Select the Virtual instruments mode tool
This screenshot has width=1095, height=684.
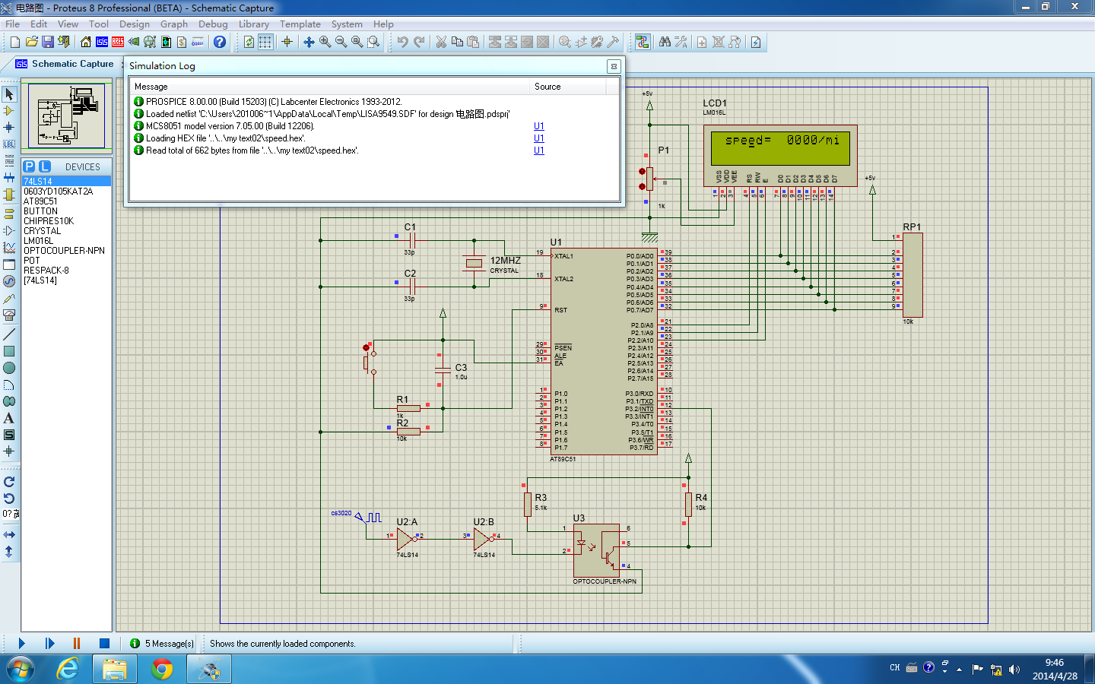point(9,315)
